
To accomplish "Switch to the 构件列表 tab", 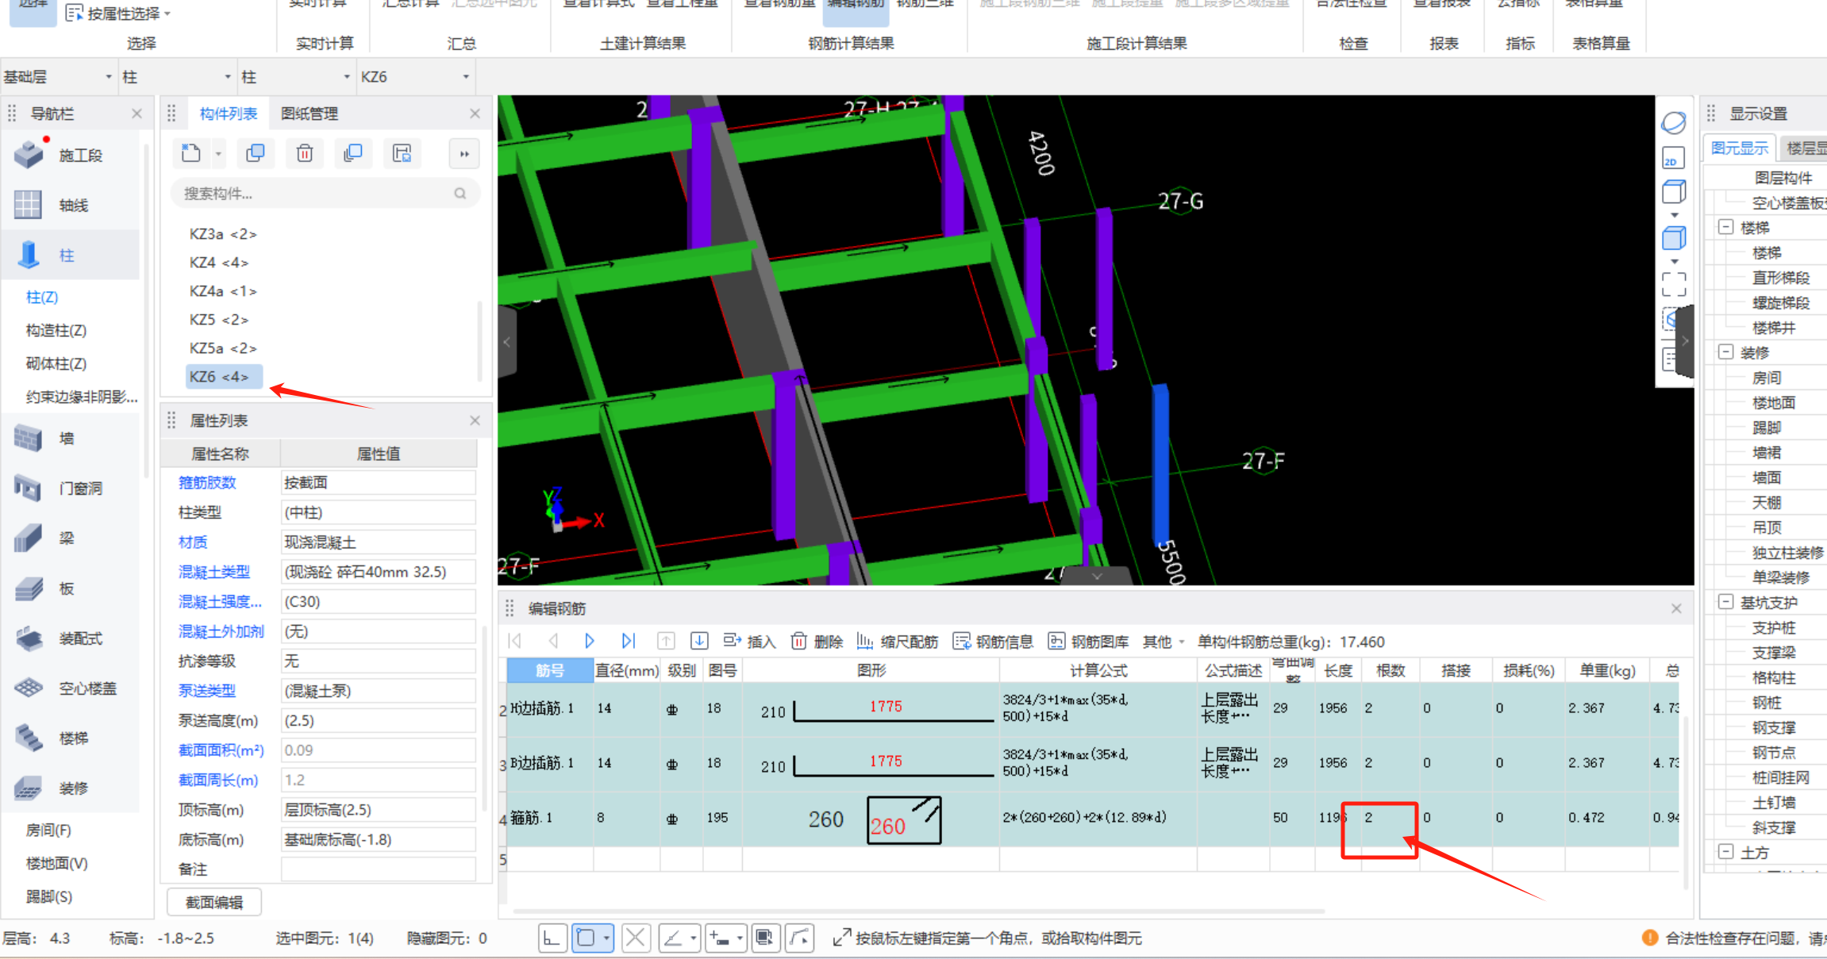I will [x=228, y=113].
